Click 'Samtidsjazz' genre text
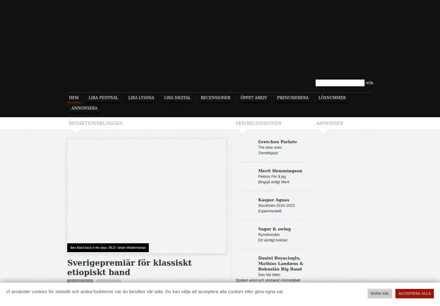 pos(268,153)
